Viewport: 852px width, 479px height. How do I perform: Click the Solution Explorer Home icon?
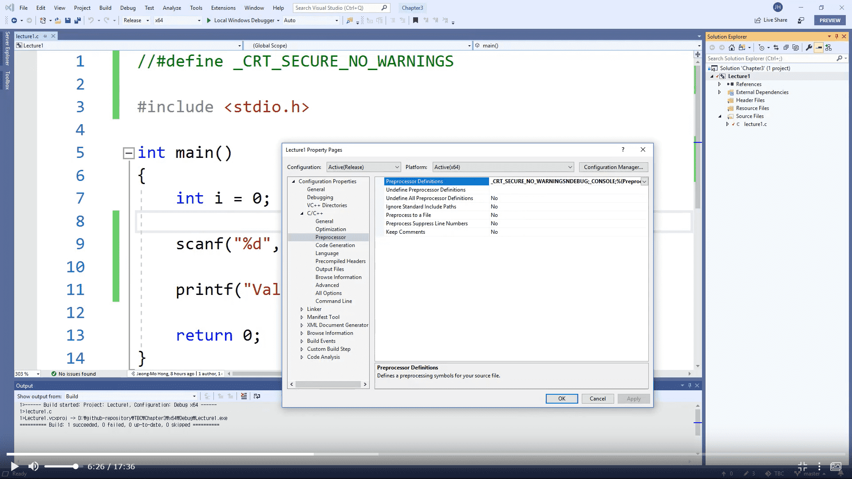[732, 47]
